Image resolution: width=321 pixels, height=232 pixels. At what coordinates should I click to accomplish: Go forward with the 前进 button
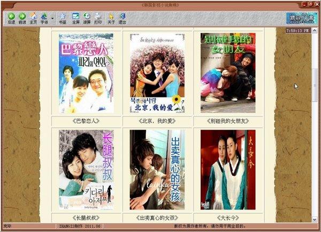[x=22, y=18]
